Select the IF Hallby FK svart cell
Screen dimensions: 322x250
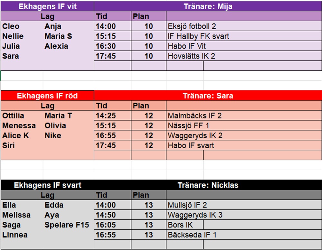[244, 36]
